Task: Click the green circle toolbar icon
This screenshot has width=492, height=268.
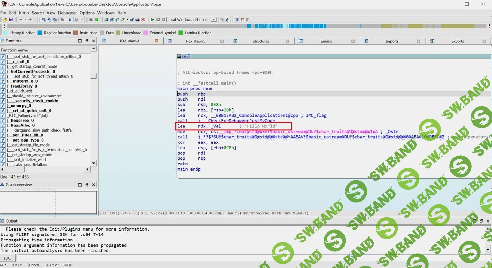Action: tap(96, 20)
